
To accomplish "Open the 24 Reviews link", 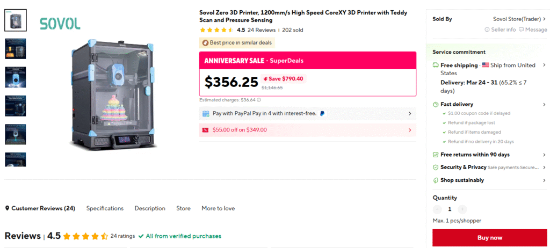I will [262, 30].
